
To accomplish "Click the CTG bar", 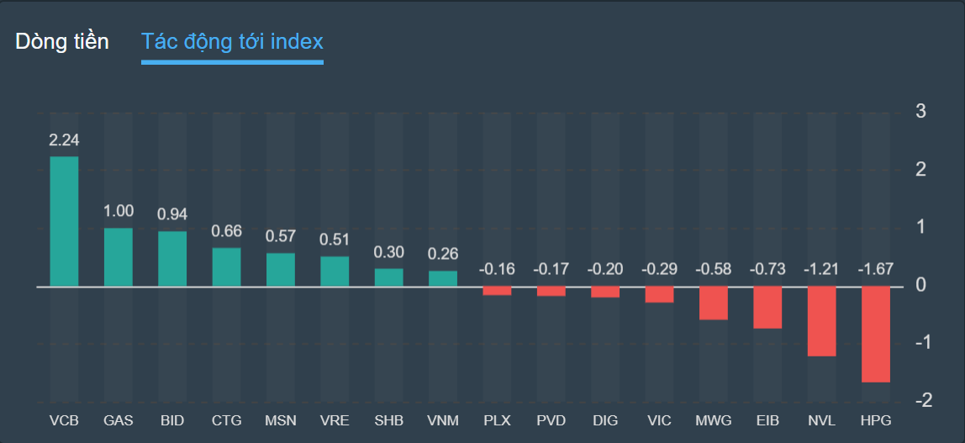I will coord(226,267).
